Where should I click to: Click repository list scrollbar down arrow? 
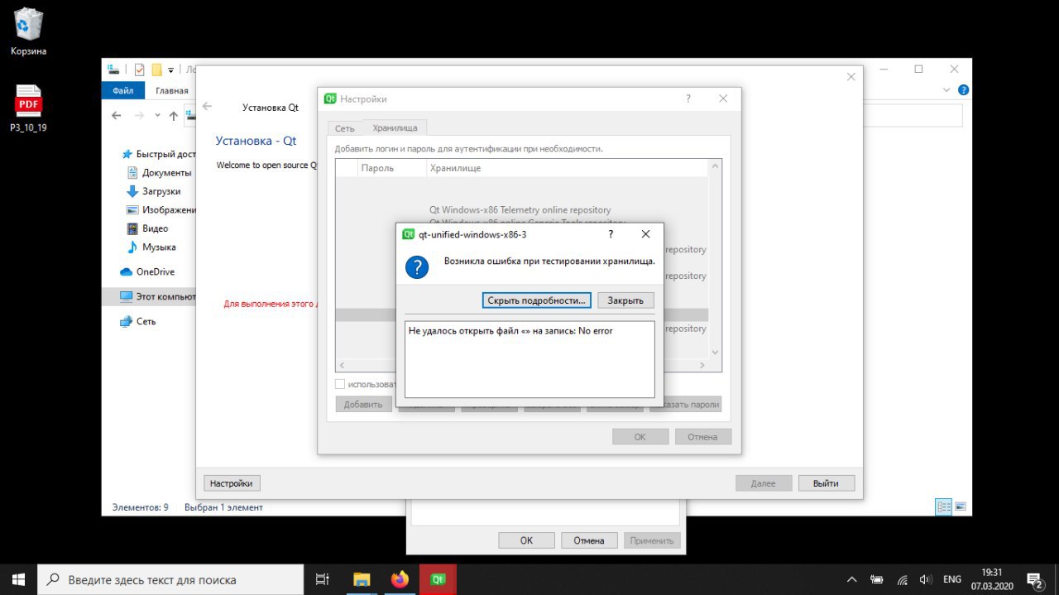[716, 353]
